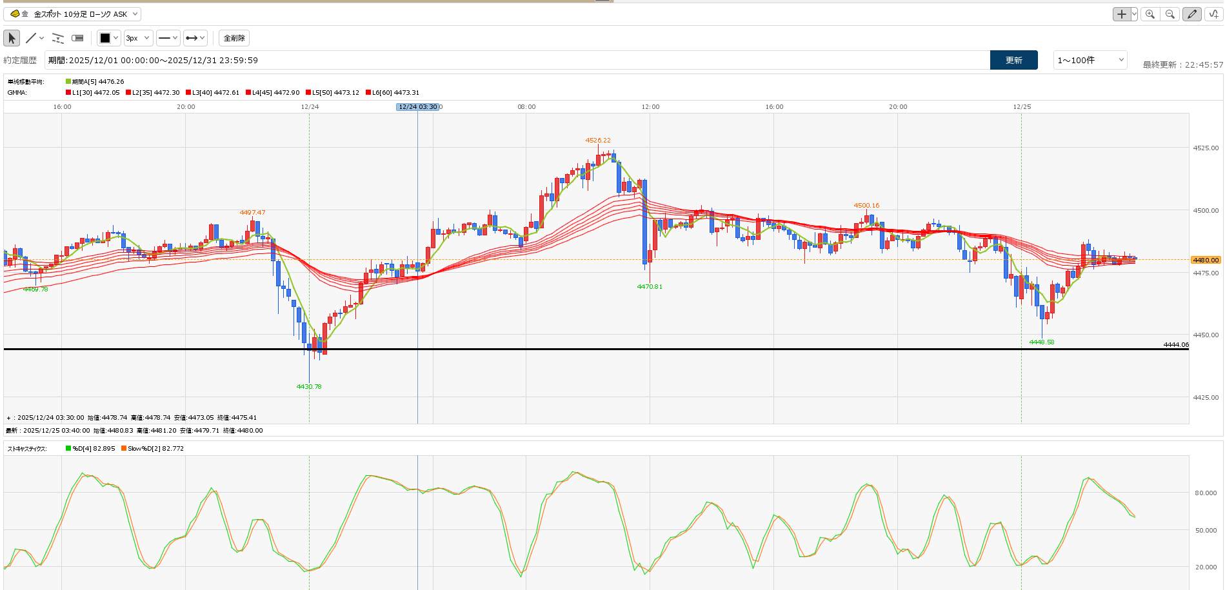
Task: Click the 全削除 delete-all button
Action: point(234,38)
